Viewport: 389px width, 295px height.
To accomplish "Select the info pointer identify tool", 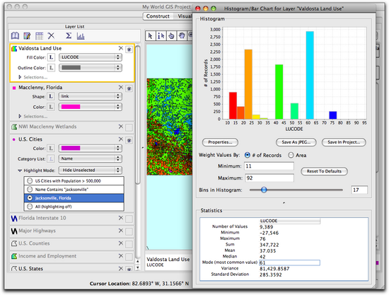I will [x=161, y=36].
